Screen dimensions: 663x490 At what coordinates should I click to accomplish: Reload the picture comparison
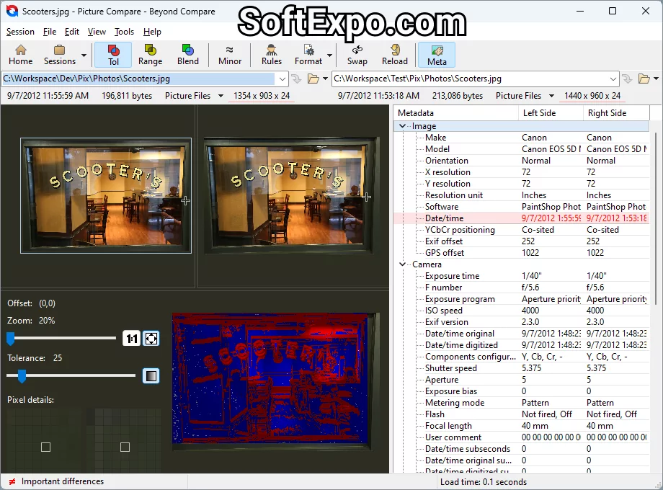[x=394, y=54]
